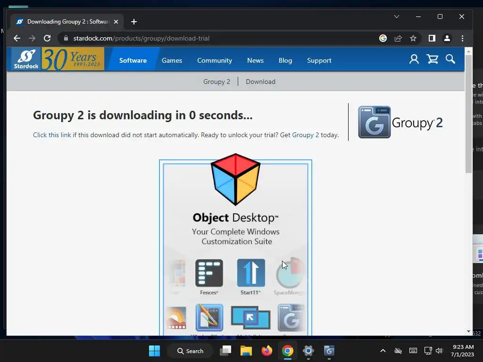The image size is (483, 362).
Task: Open the Community menu
Action: point(215,60)
